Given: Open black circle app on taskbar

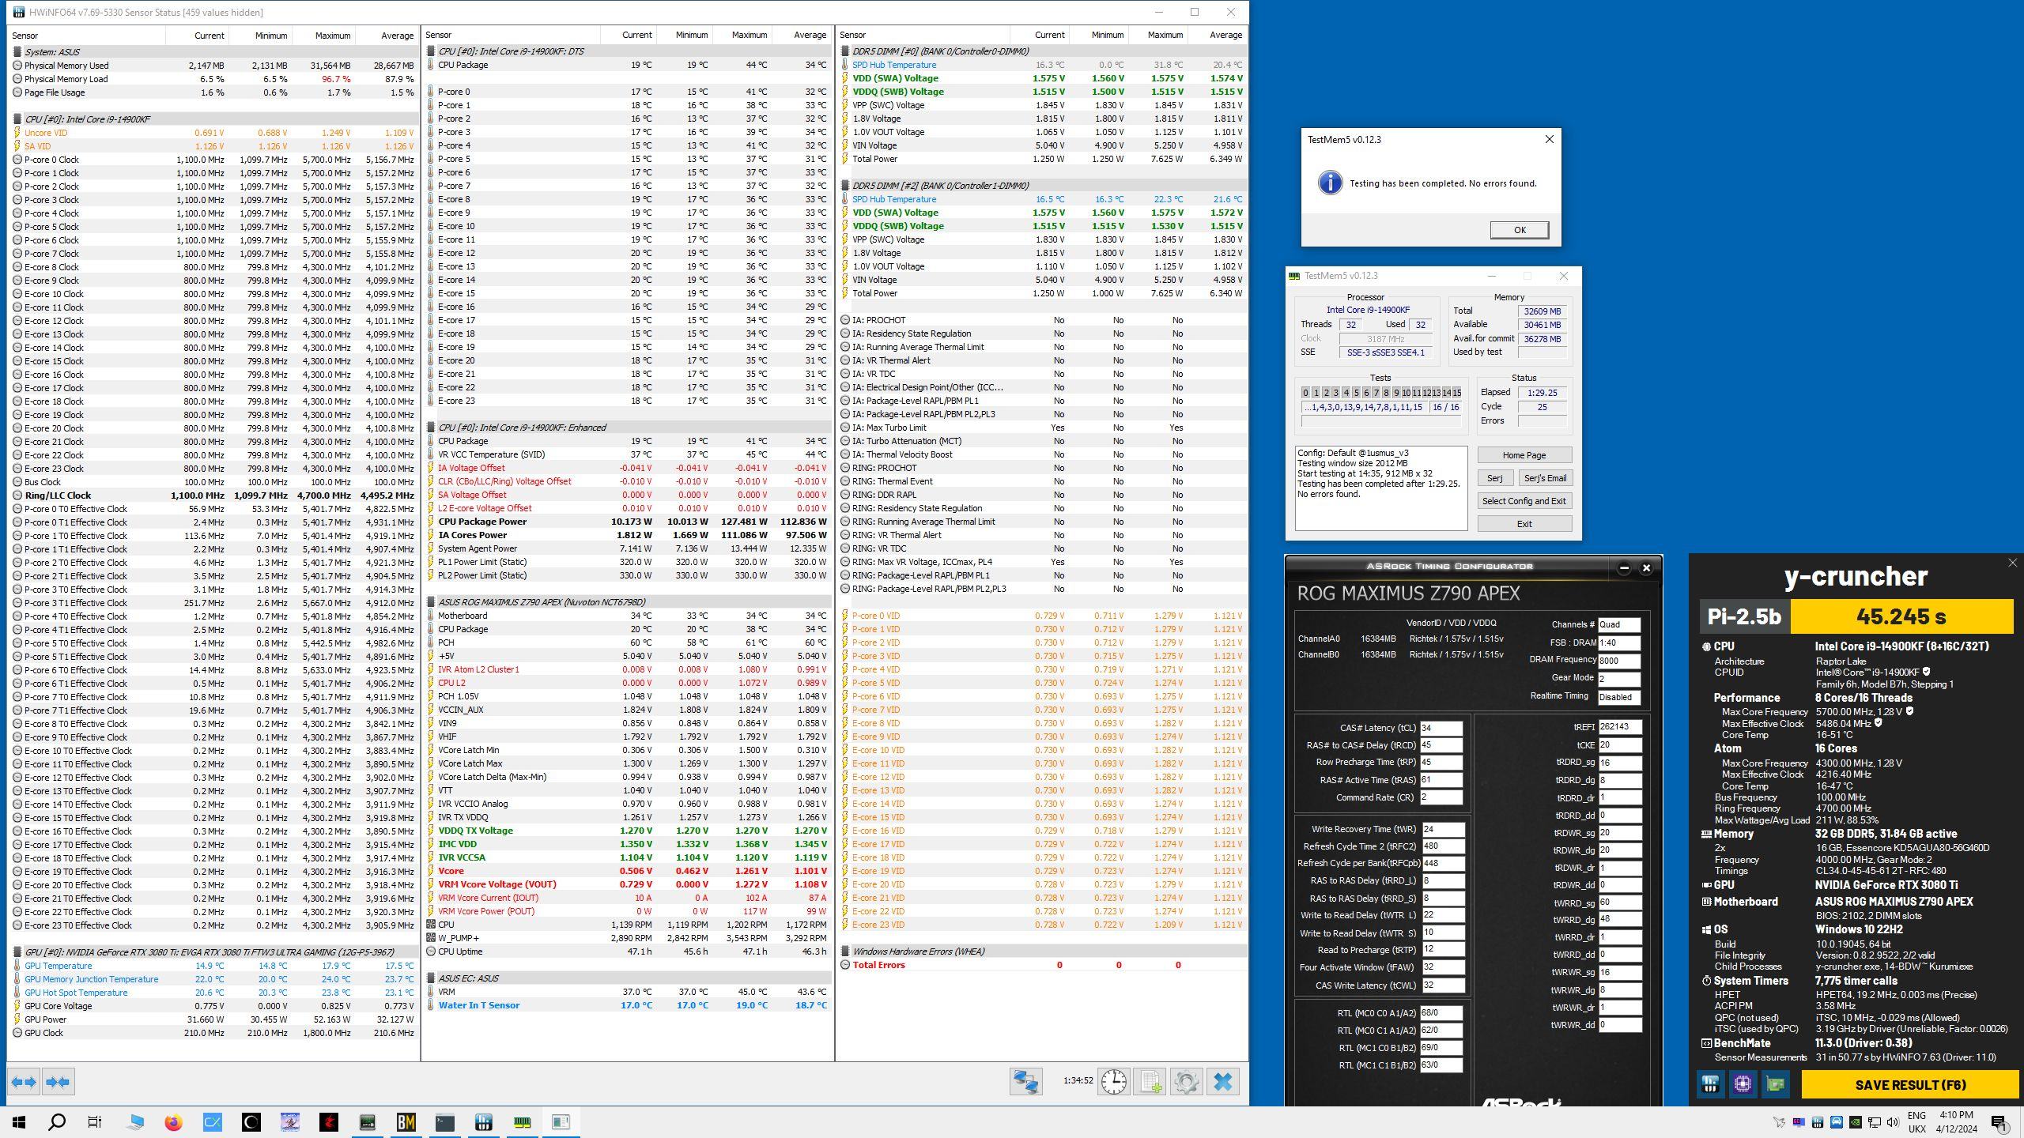Looking at the screenshot, I should coord(251,1122).
